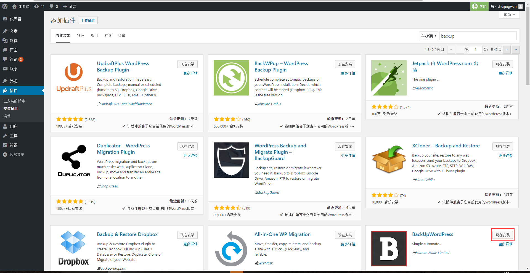Image resolution: width=530 pixels, height=273 pixels.
Task: Open user avatar in admin bar
Action: [x=521, y=6]
